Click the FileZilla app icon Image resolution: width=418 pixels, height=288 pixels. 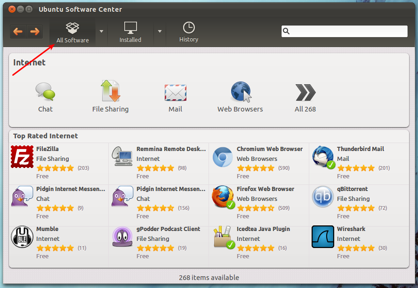[x=22, y=157]
